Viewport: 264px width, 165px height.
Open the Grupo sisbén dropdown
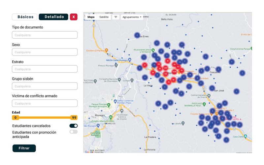(x=45, y=86)
